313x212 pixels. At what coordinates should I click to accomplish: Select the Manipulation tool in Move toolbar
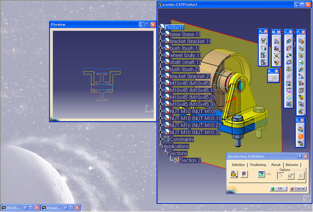point(276,41)
